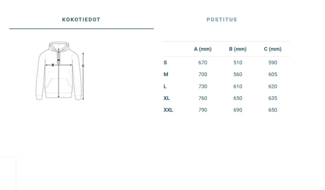Select the S size row label

click(165, 63)
